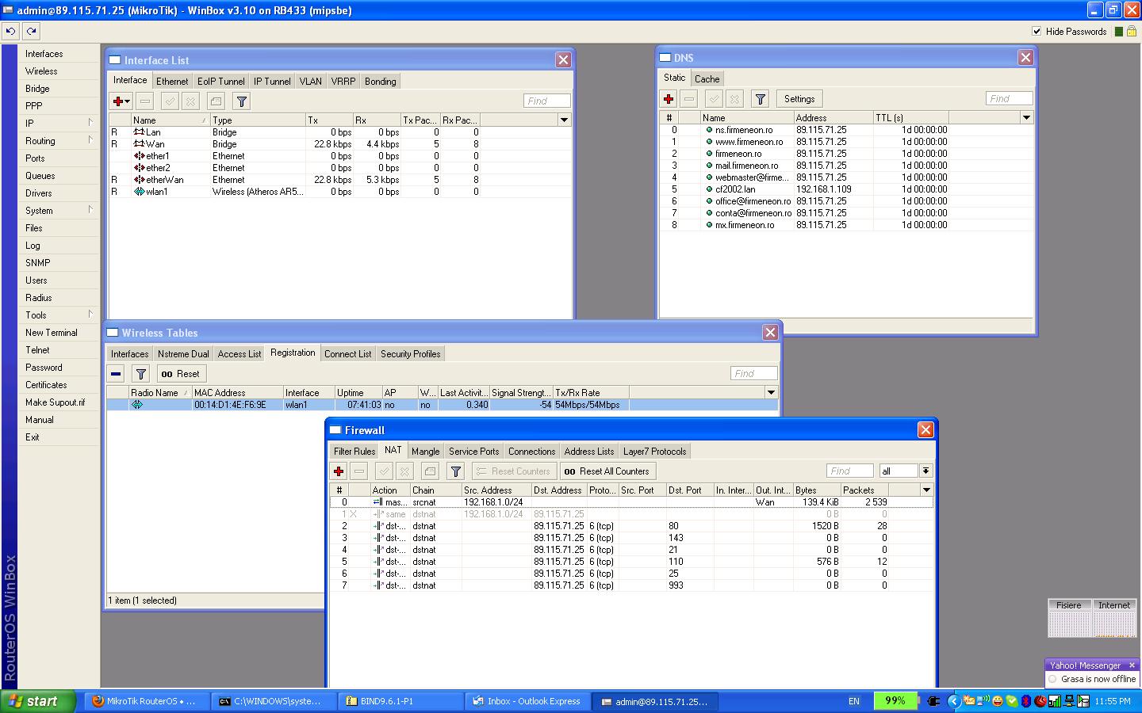Disable selected NAT rule with X icon

404,471
